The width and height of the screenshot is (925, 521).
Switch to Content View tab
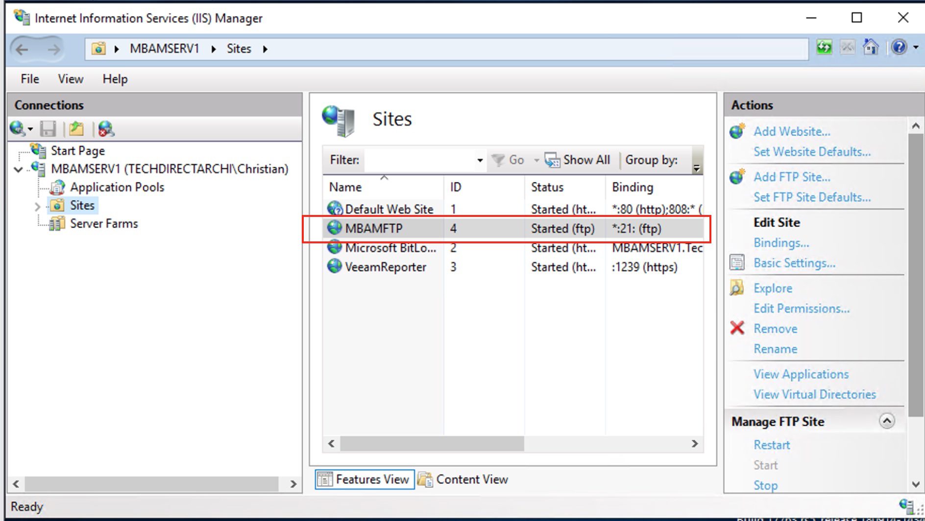463,479
